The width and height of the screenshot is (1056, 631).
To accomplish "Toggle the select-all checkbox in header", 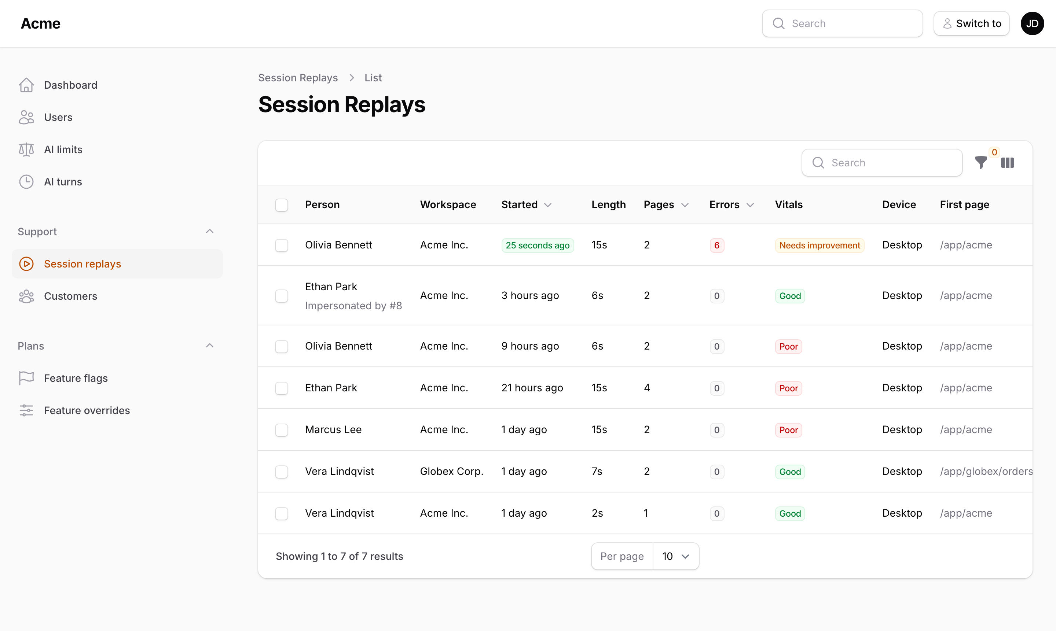I will pyautogui.click(x=281, y=205).
